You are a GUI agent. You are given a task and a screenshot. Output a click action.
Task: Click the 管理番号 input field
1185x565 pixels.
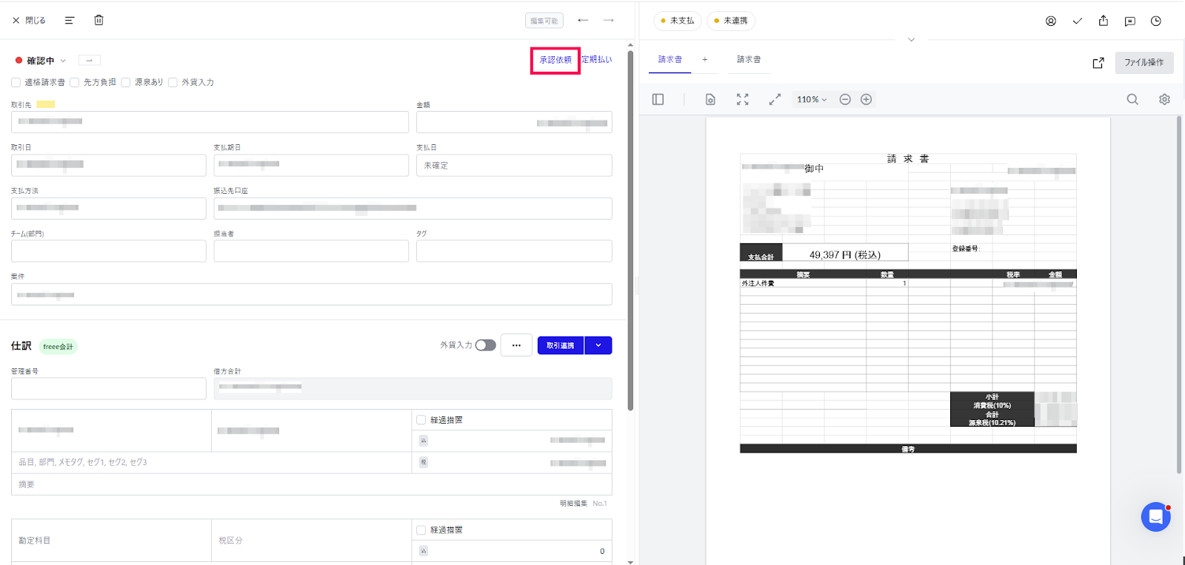click(109, 388)
